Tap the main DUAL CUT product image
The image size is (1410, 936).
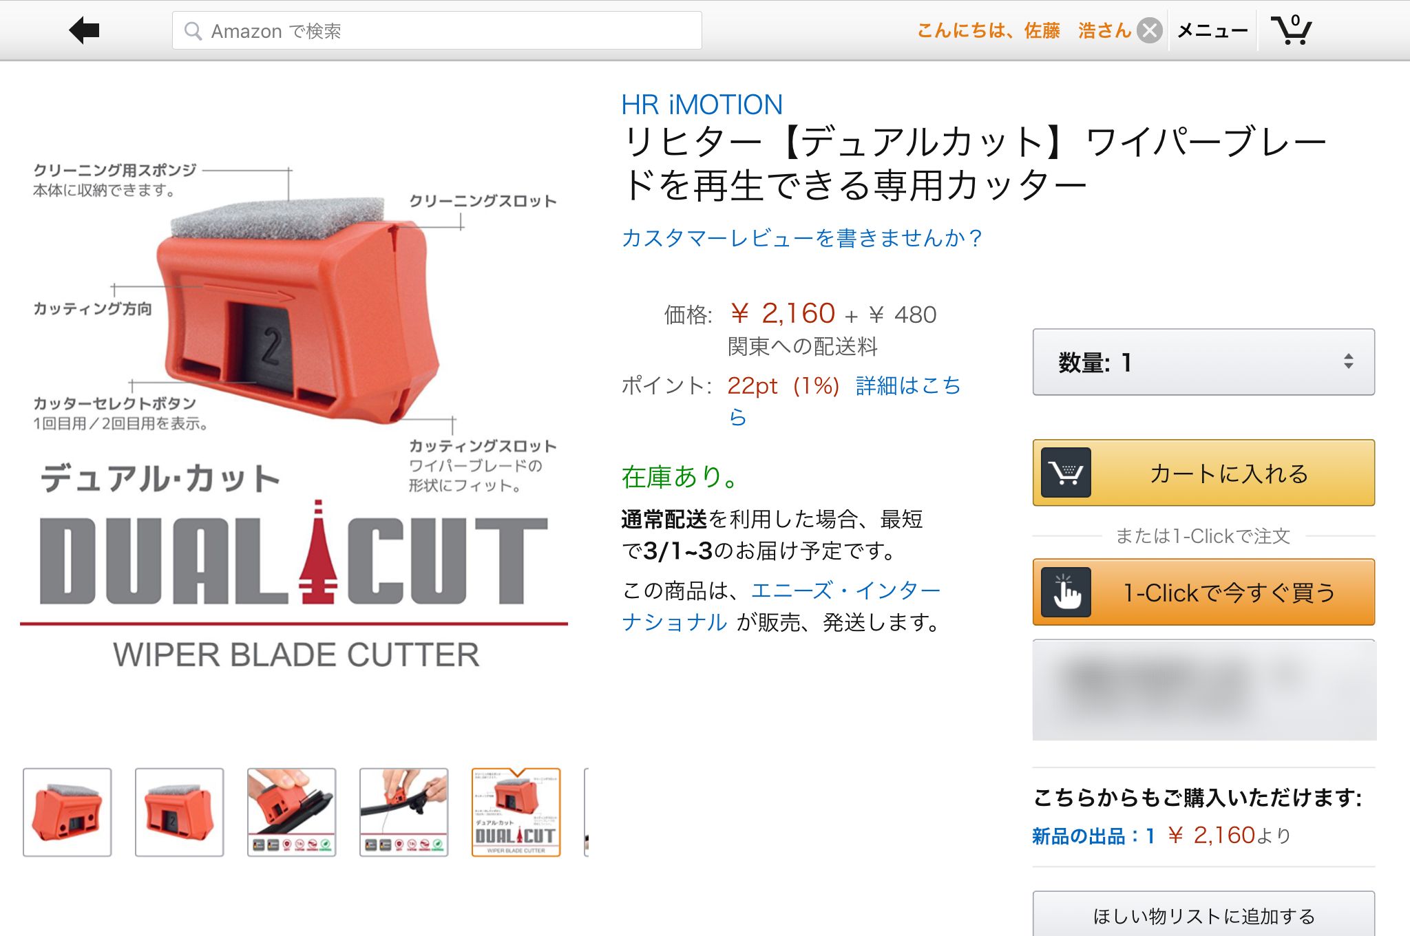click(x=294, y=413)
